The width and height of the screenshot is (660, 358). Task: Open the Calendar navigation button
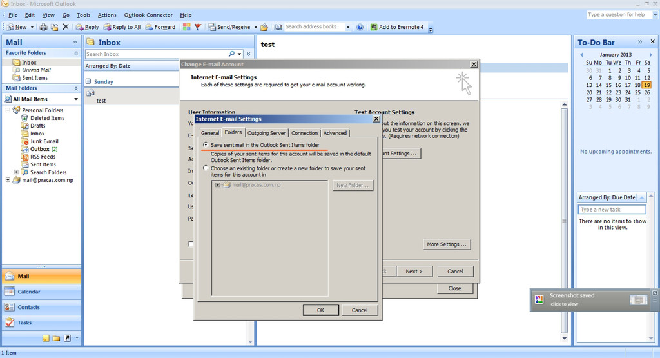42,292
